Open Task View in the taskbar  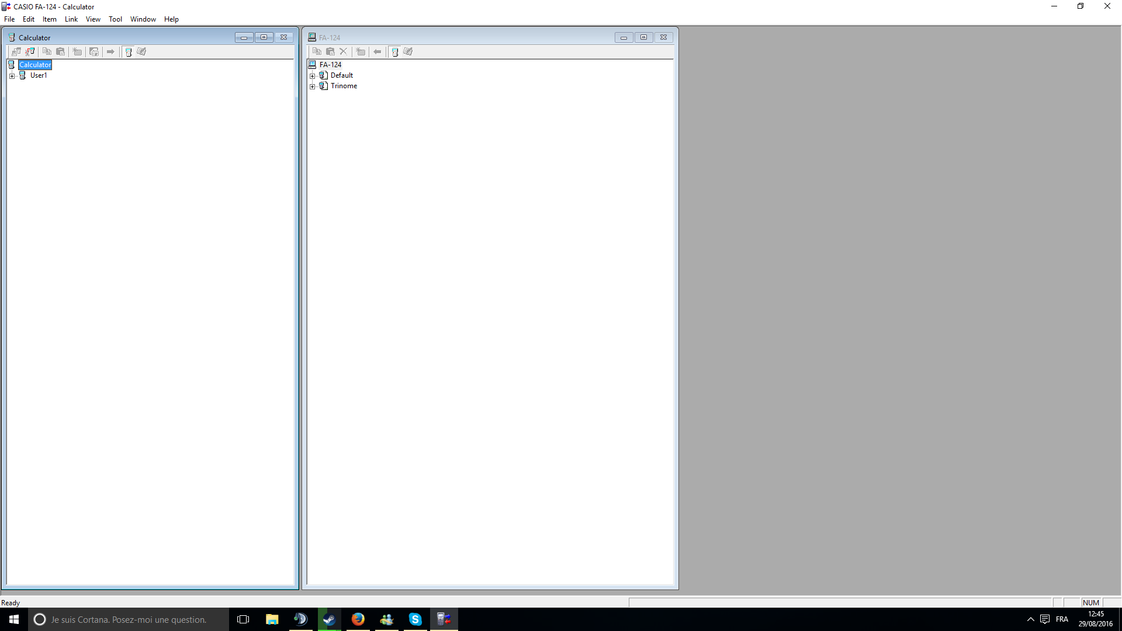point(243,619)
